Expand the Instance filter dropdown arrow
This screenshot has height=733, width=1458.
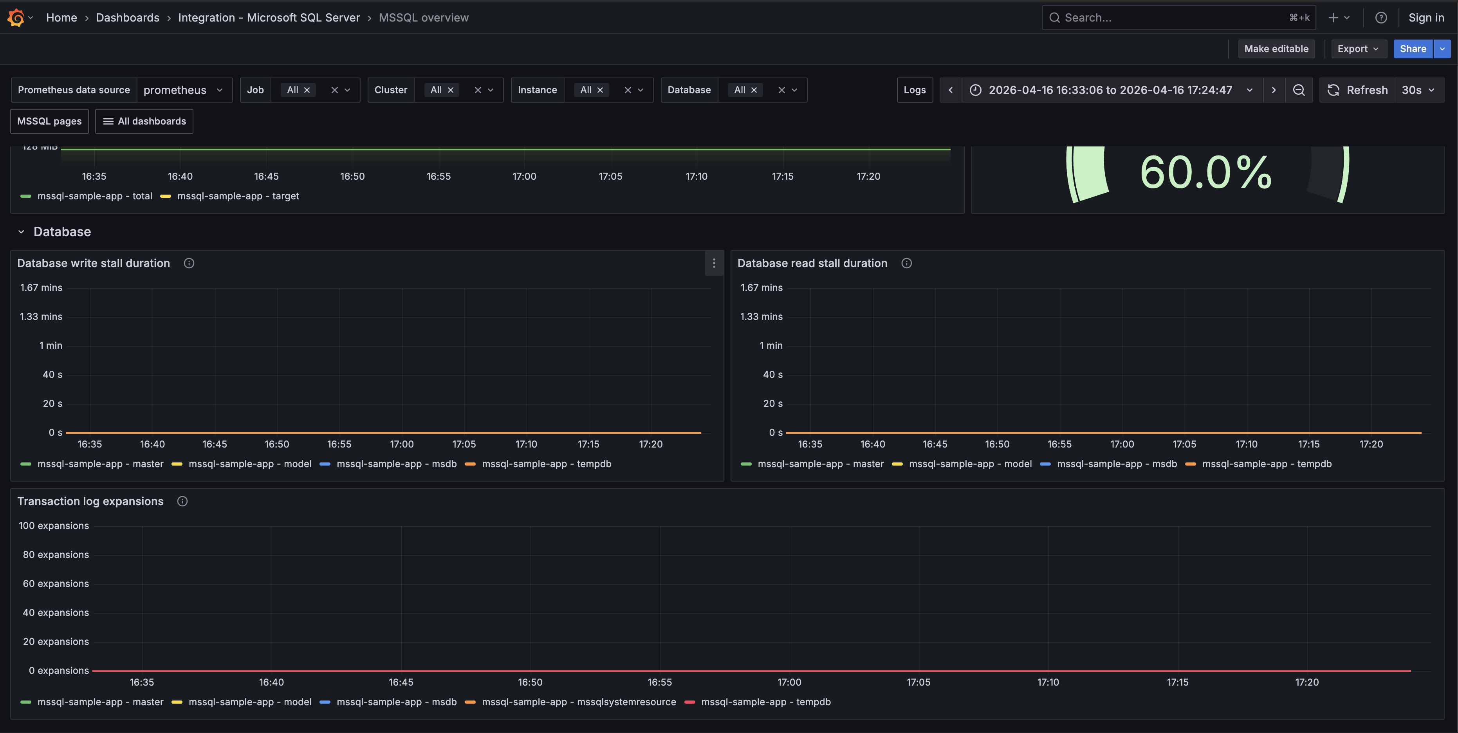[641, 90]
